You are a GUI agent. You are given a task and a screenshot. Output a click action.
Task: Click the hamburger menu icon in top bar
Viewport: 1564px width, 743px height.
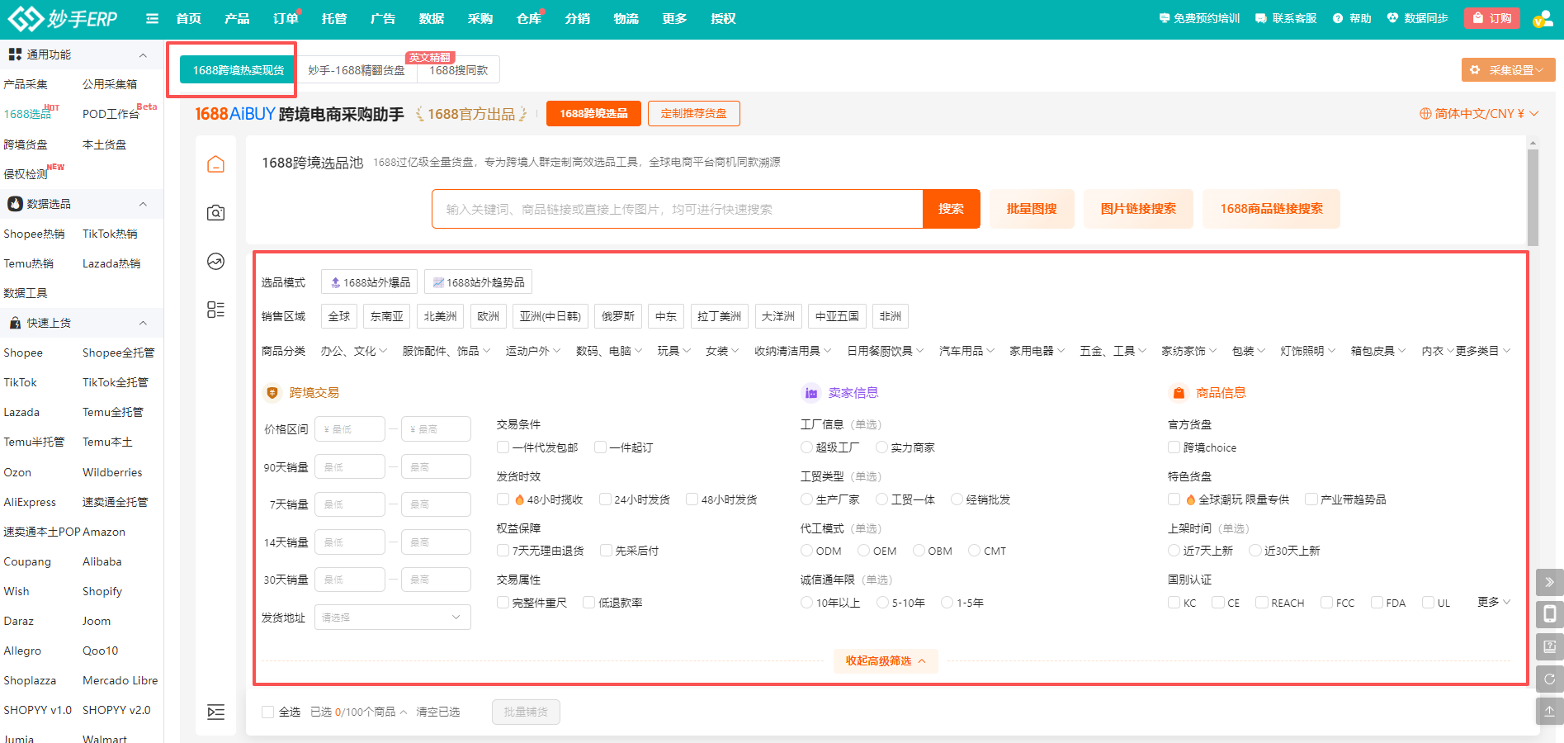[x=152, y=18]
